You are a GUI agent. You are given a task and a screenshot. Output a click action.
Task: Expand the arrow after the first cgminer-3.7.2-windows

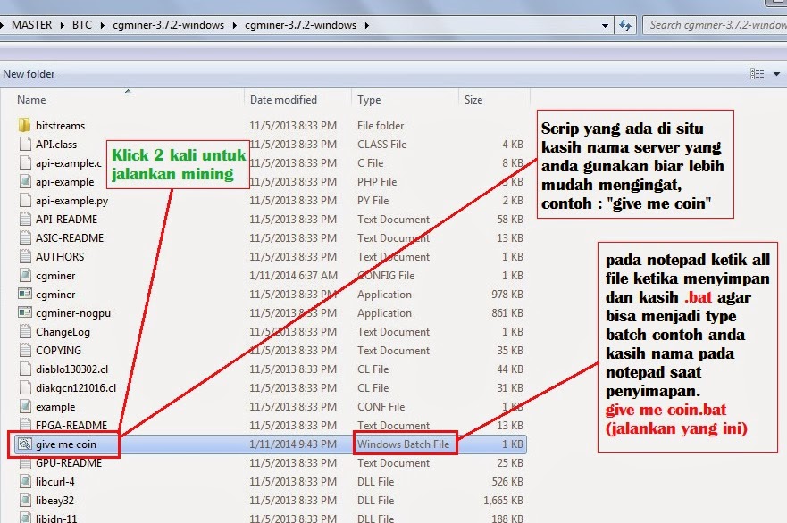point(234,25)
